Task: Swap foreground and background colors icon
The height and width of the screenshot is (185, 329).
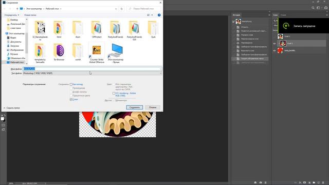Action: [x=5, y=115]
